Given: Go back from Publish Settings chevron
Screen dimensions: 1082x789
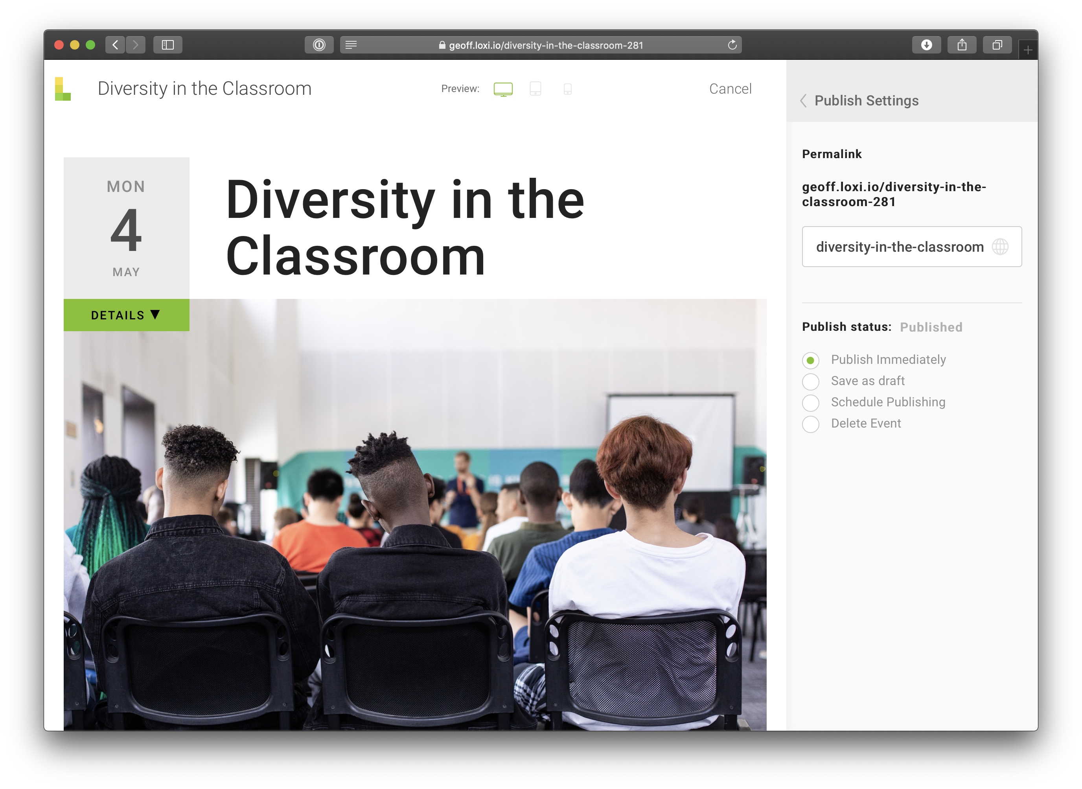Looking at the screenshot, I should click(x=804, y=101).
